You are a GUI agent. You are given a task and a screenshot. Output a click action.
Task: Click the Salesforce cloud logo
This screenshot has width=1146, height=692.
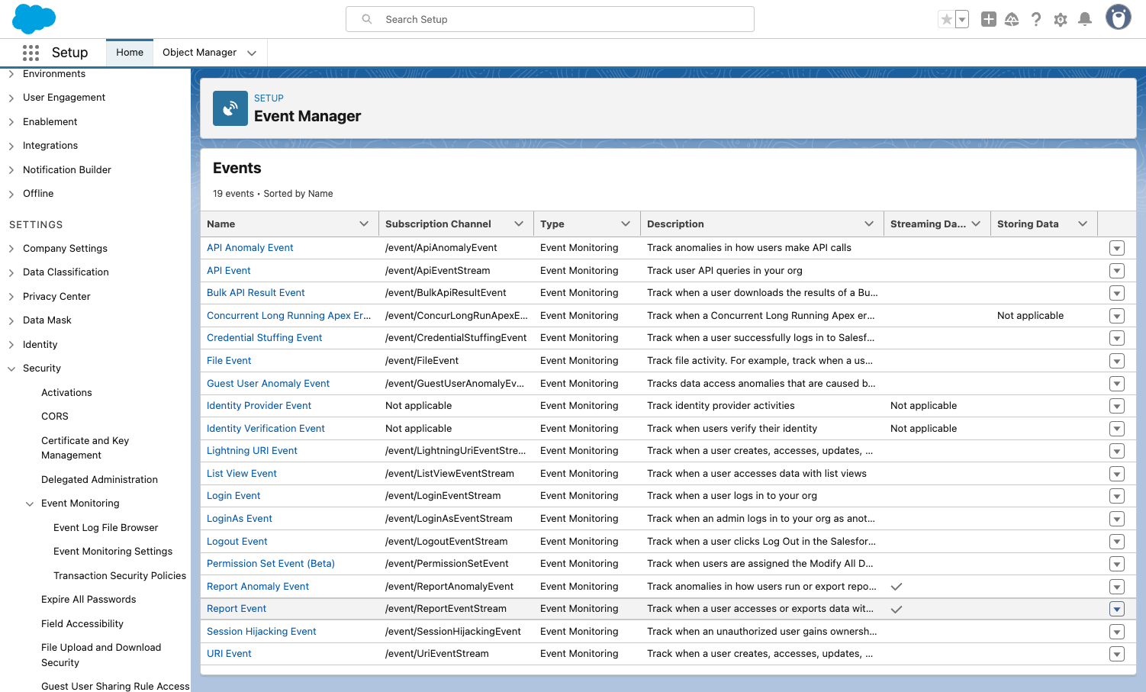tap(34, 18)
